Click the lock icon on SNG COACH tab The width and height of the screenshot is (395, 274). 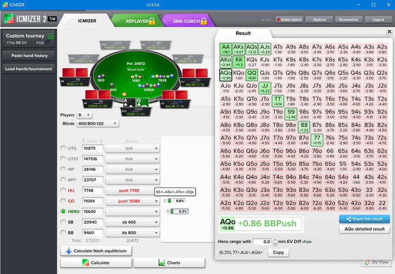(204, 21)
